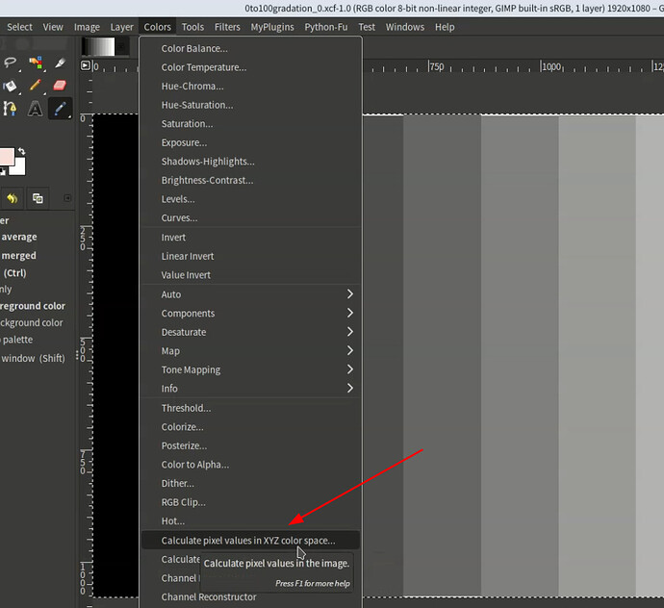Expand the Info submenu

pos(251,389)
